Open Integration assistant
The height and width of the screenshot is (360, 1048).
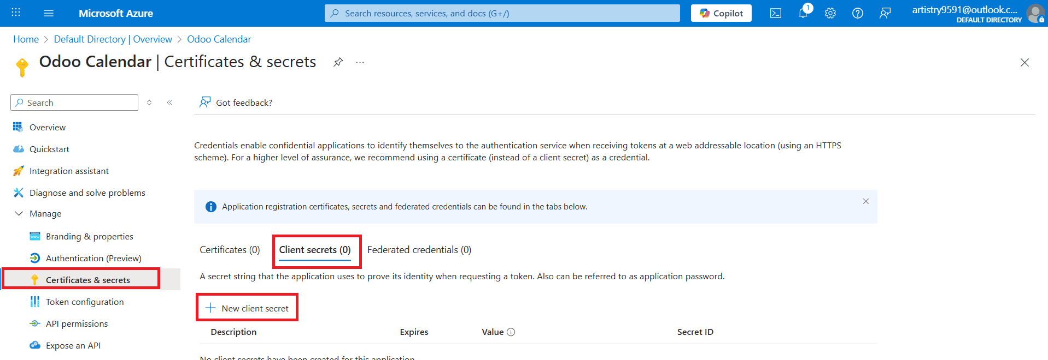coord(69,171)
